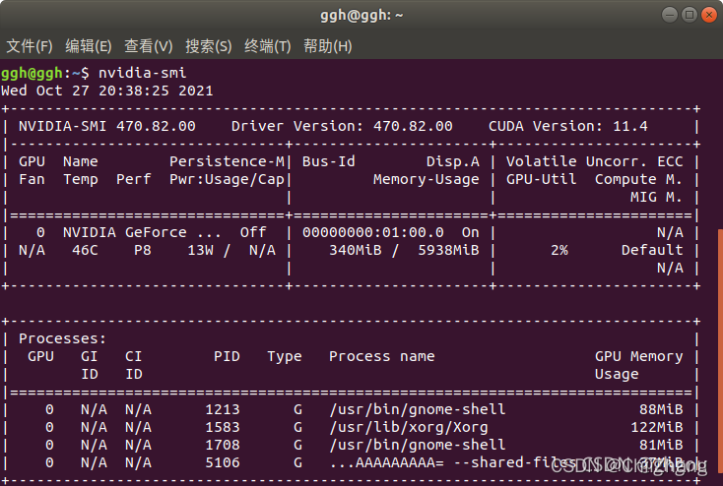
Task: Click the PID column header
Action: (x=227, y=356)
